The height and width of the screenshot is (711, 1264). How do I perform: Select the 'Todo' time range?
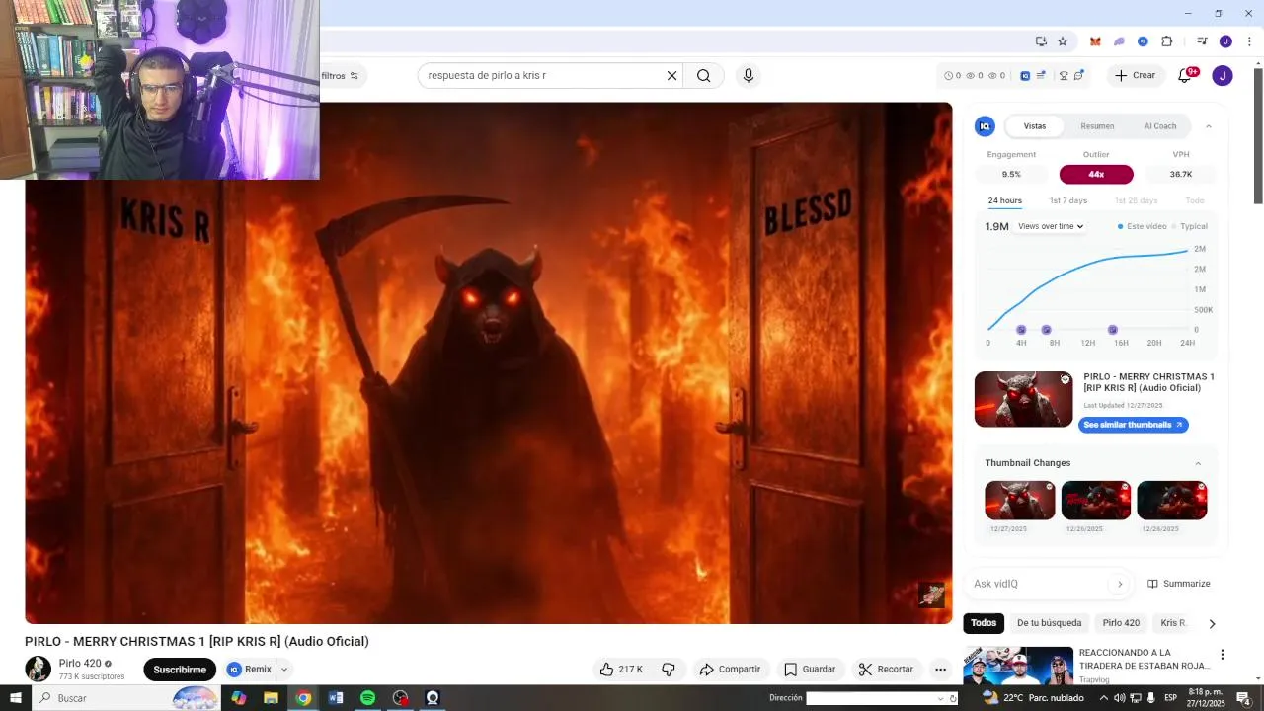pos(1195,201)
